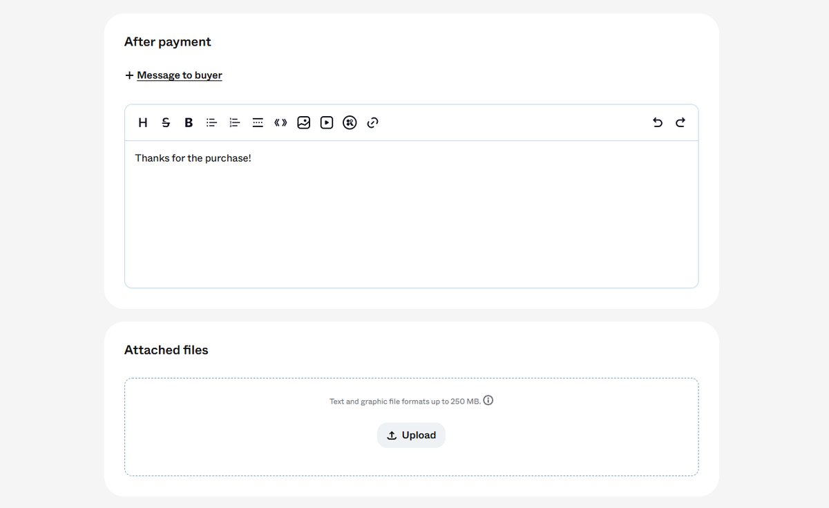
Task: Toggle strikethrough text formatting
Action: click(165, 123)
